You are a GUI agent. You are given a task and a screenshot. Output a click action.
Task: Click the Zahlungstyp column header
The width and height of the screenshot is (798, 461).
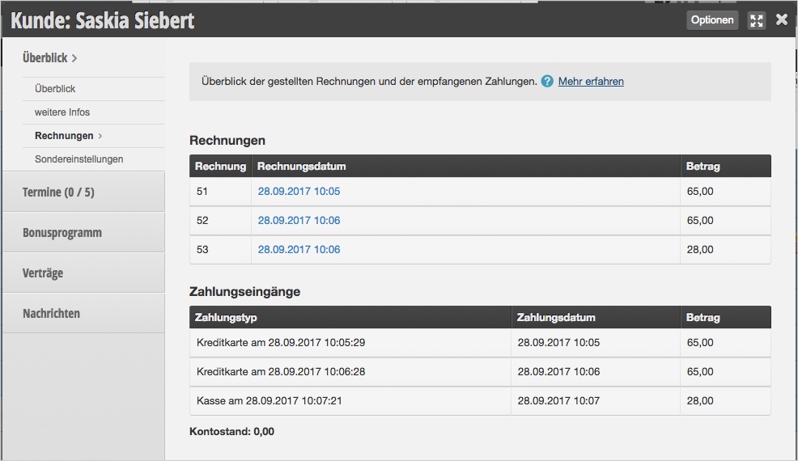pos(226,318)
